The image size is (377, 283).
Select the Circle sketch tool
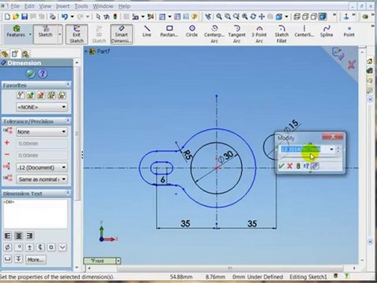tap(192, 31)
